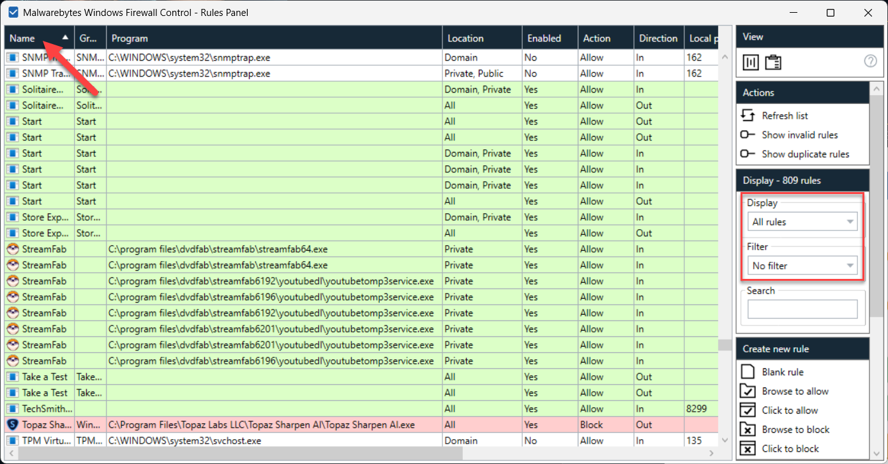Open the Filter dropdown showing No filter
This screenshot has height=464, width=888.
(802, 266)
